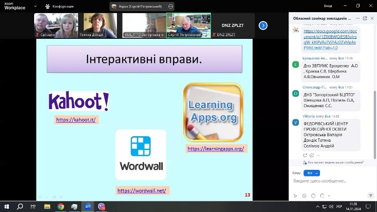Expand screenshot options arrow in chat
377x212 pixels.
[x=329, y=196]
